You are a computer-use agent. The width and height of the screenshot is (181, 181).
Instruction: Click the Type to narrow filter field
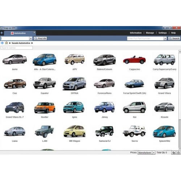[x=17, y=48]
